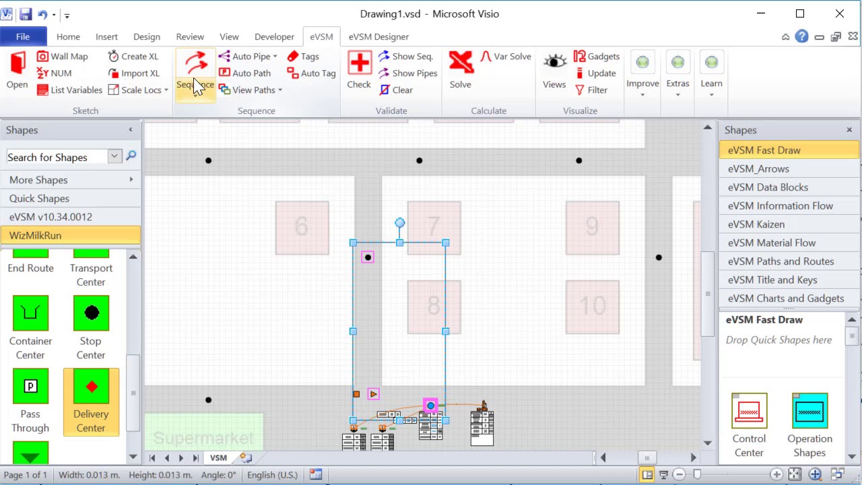
Task: Expand the Auto Pipe dropdown
Action: (275, 57)
